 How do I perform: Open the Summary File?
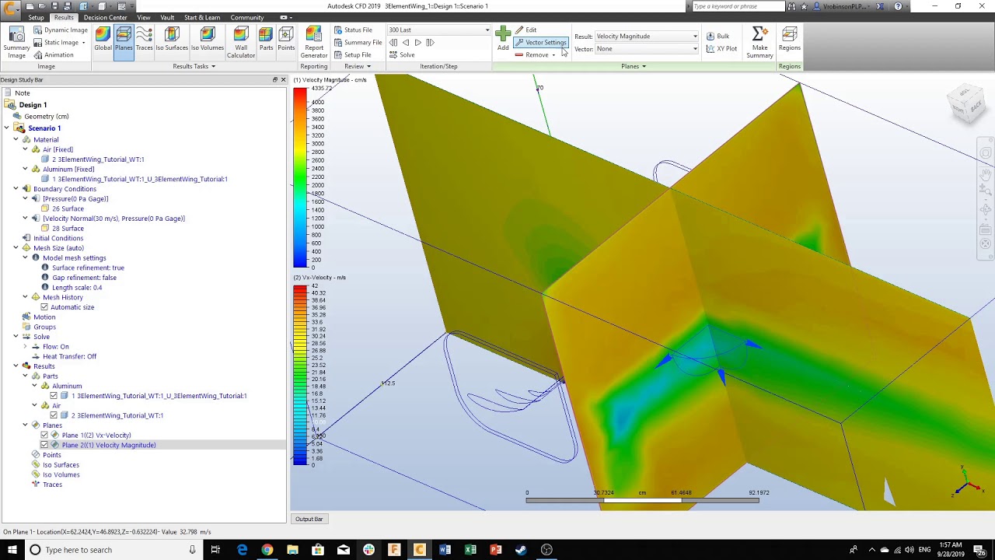click(x=358, y=43)
